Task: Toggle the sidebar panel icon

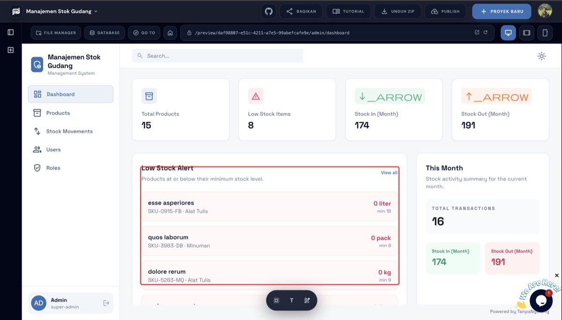Action: pos(11,32)
